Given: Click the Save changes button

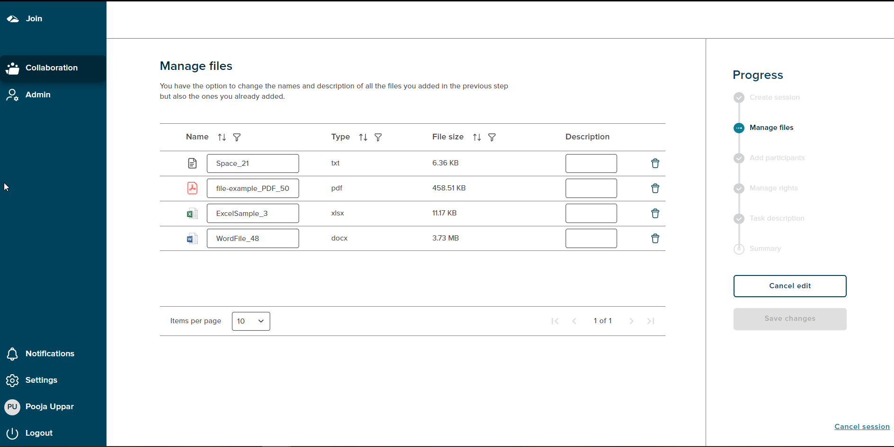Looking at the screenshot, I should [x=790, y=319].
